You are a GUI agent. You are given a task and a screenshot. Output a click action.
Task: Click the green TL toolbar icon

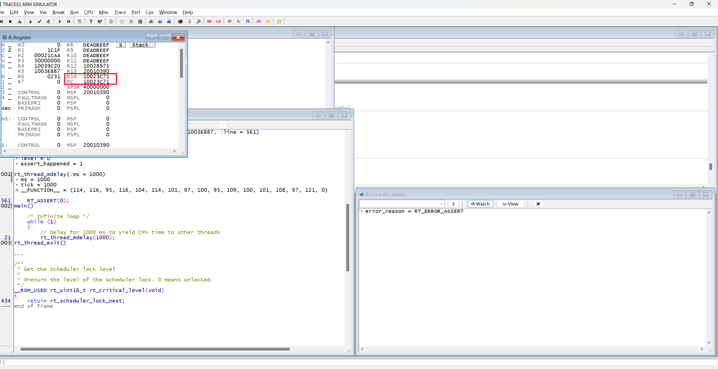238,21
